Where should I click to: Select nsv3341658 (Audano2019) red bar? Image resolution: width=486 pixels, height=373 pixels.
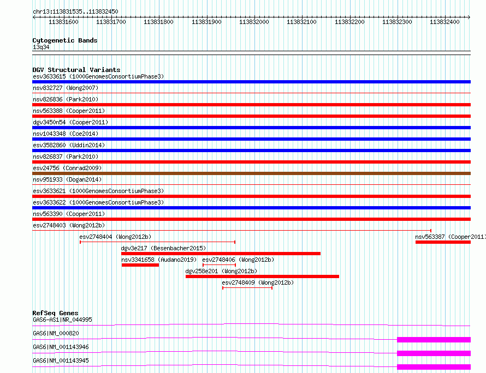[x=140, y=265]
